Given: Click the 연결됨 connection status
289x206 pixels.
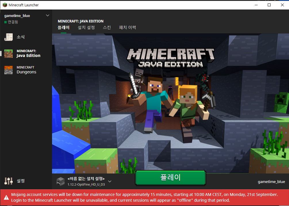Looking at the screenshot, I should (x=11, y=22).
